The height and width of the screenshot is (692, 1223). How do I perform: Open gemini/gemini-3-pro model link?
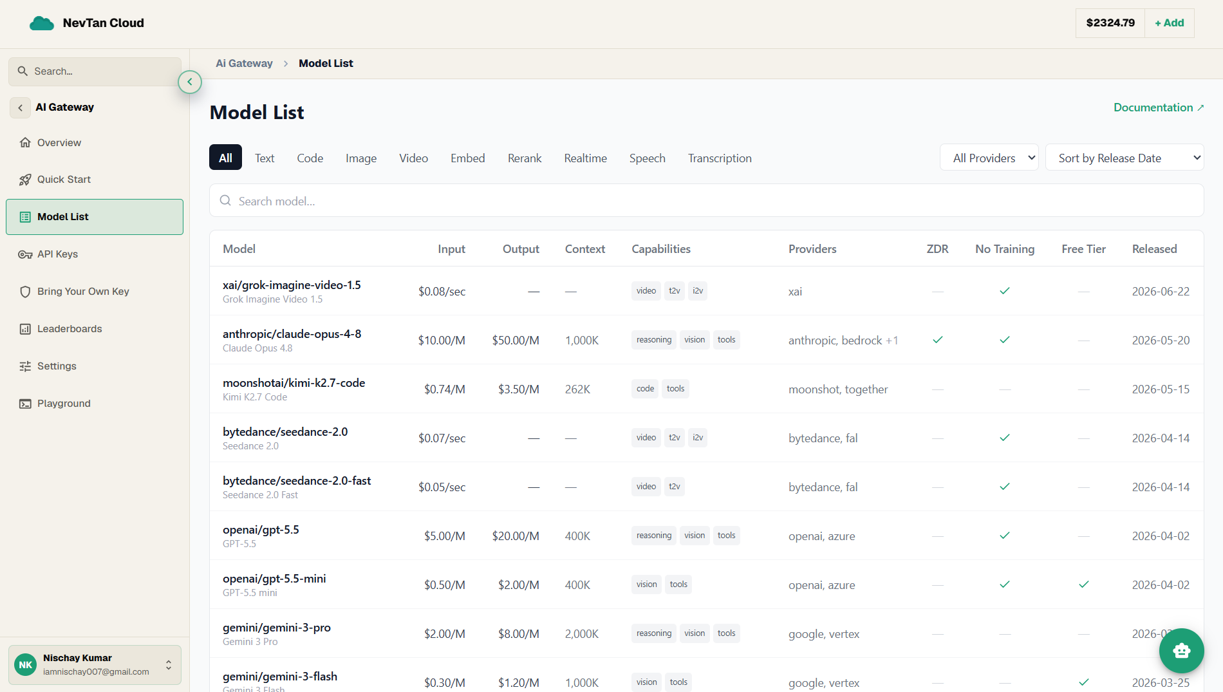coord(277,627)
